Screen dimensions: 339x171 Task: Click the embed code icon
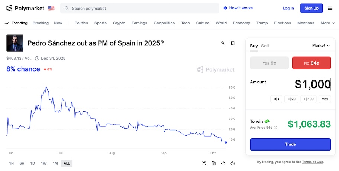point(223,163)
